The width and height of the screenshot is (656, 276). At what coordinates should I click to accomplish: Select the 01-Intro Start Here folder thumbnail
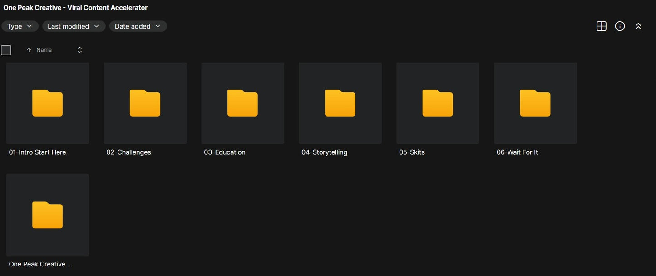(x=48, y=104)
